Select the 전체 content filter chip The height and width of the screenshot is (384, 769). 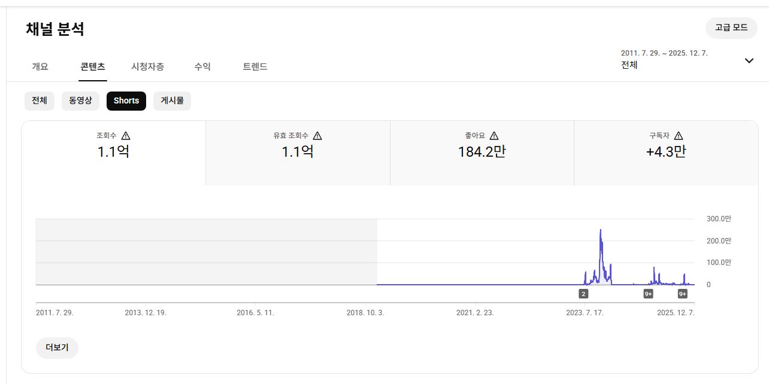[x=40, y=101]
